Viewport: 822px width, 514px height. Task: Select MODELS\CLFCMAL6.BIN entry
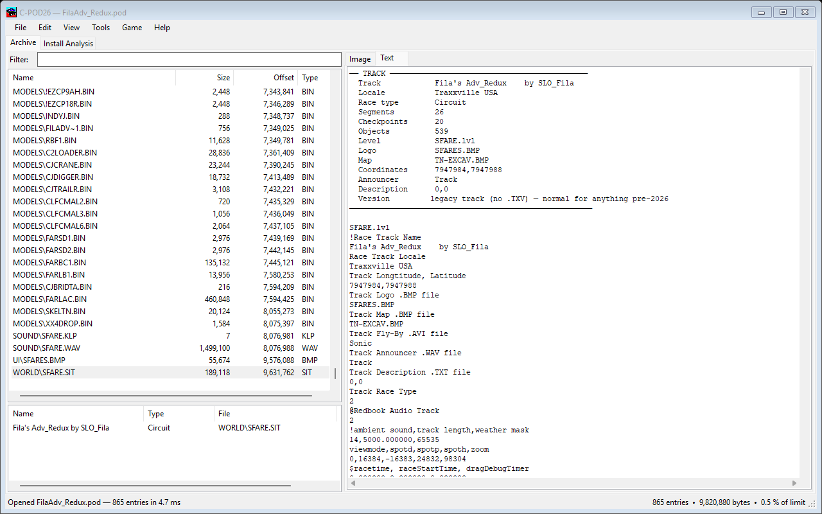pos(170,226)
